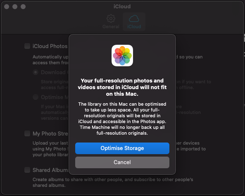Screen dimensions: 245x196
Task: Click the text 'Time Machine will no longer back up all'
Action: coord(122,127)
